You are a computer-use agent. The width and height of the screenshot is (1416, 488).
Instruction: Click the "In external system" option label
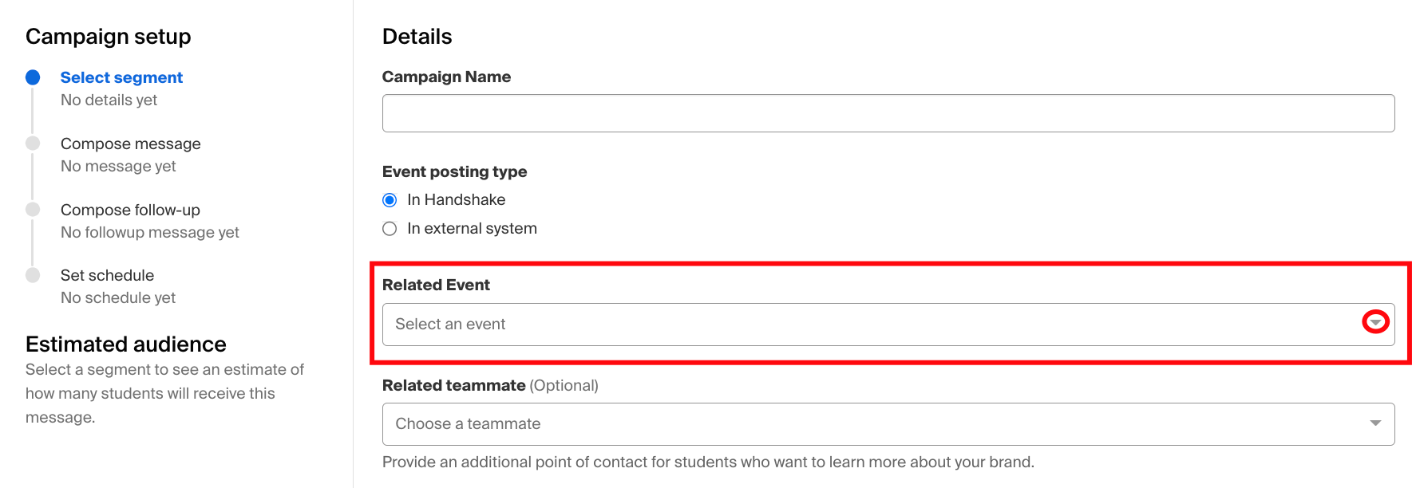pyautogui.click(x=472, y=229)
